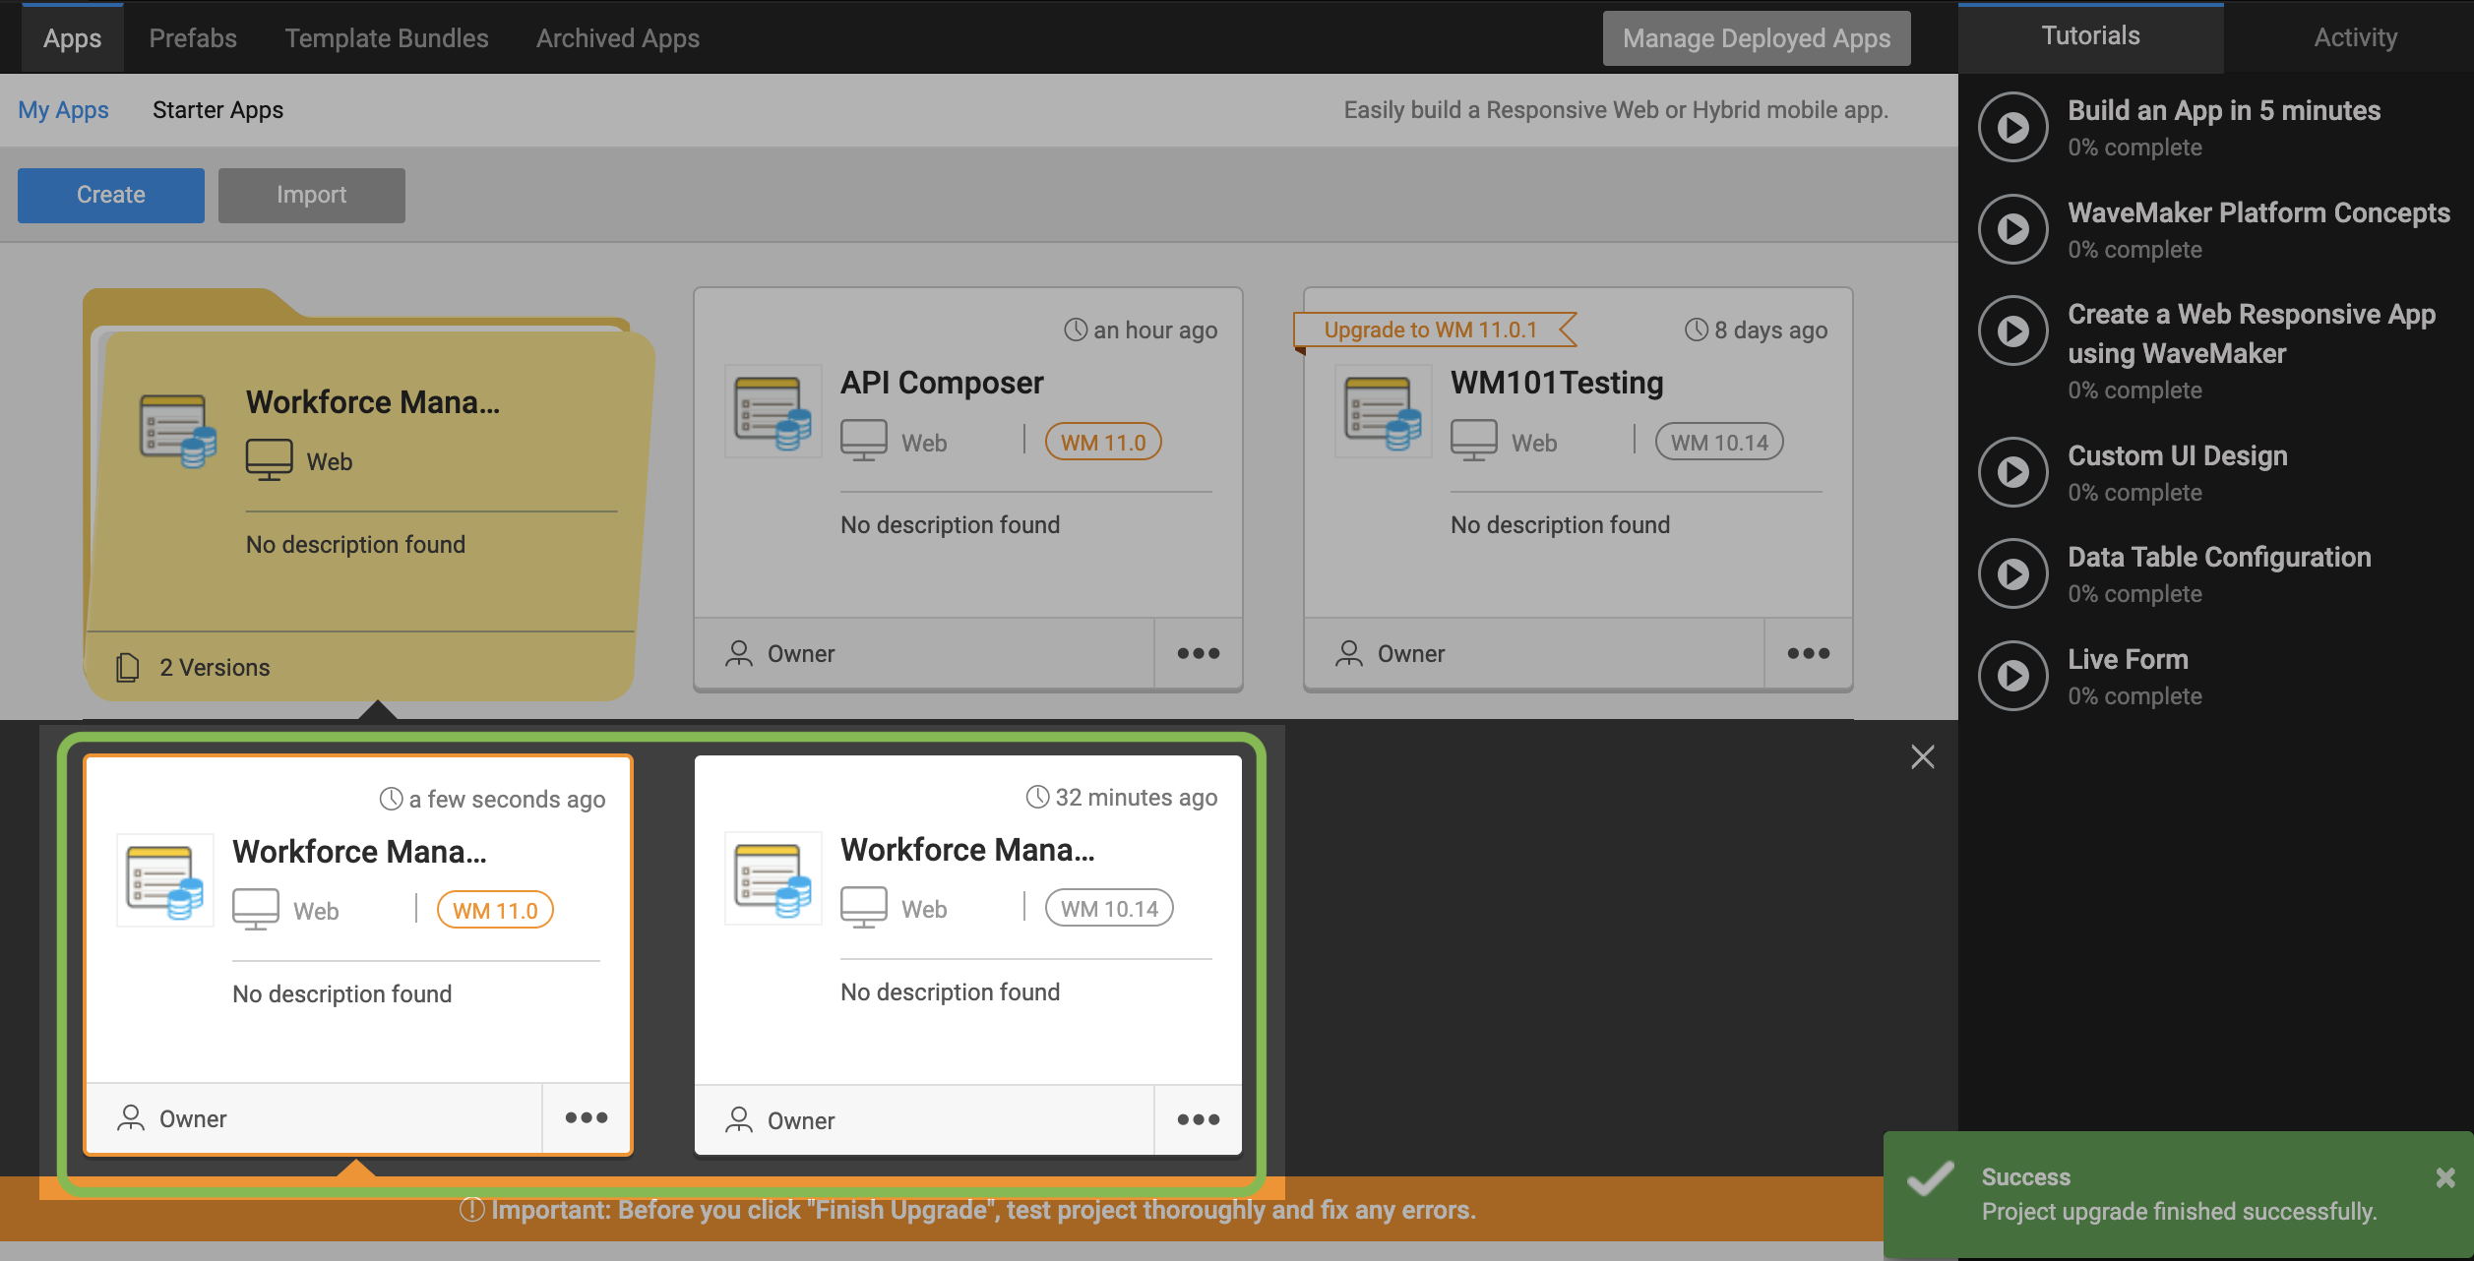Play the Data Table Configuration tutorial
The width and height of the screenshot is (2474, 1261).
point(2012,573)
